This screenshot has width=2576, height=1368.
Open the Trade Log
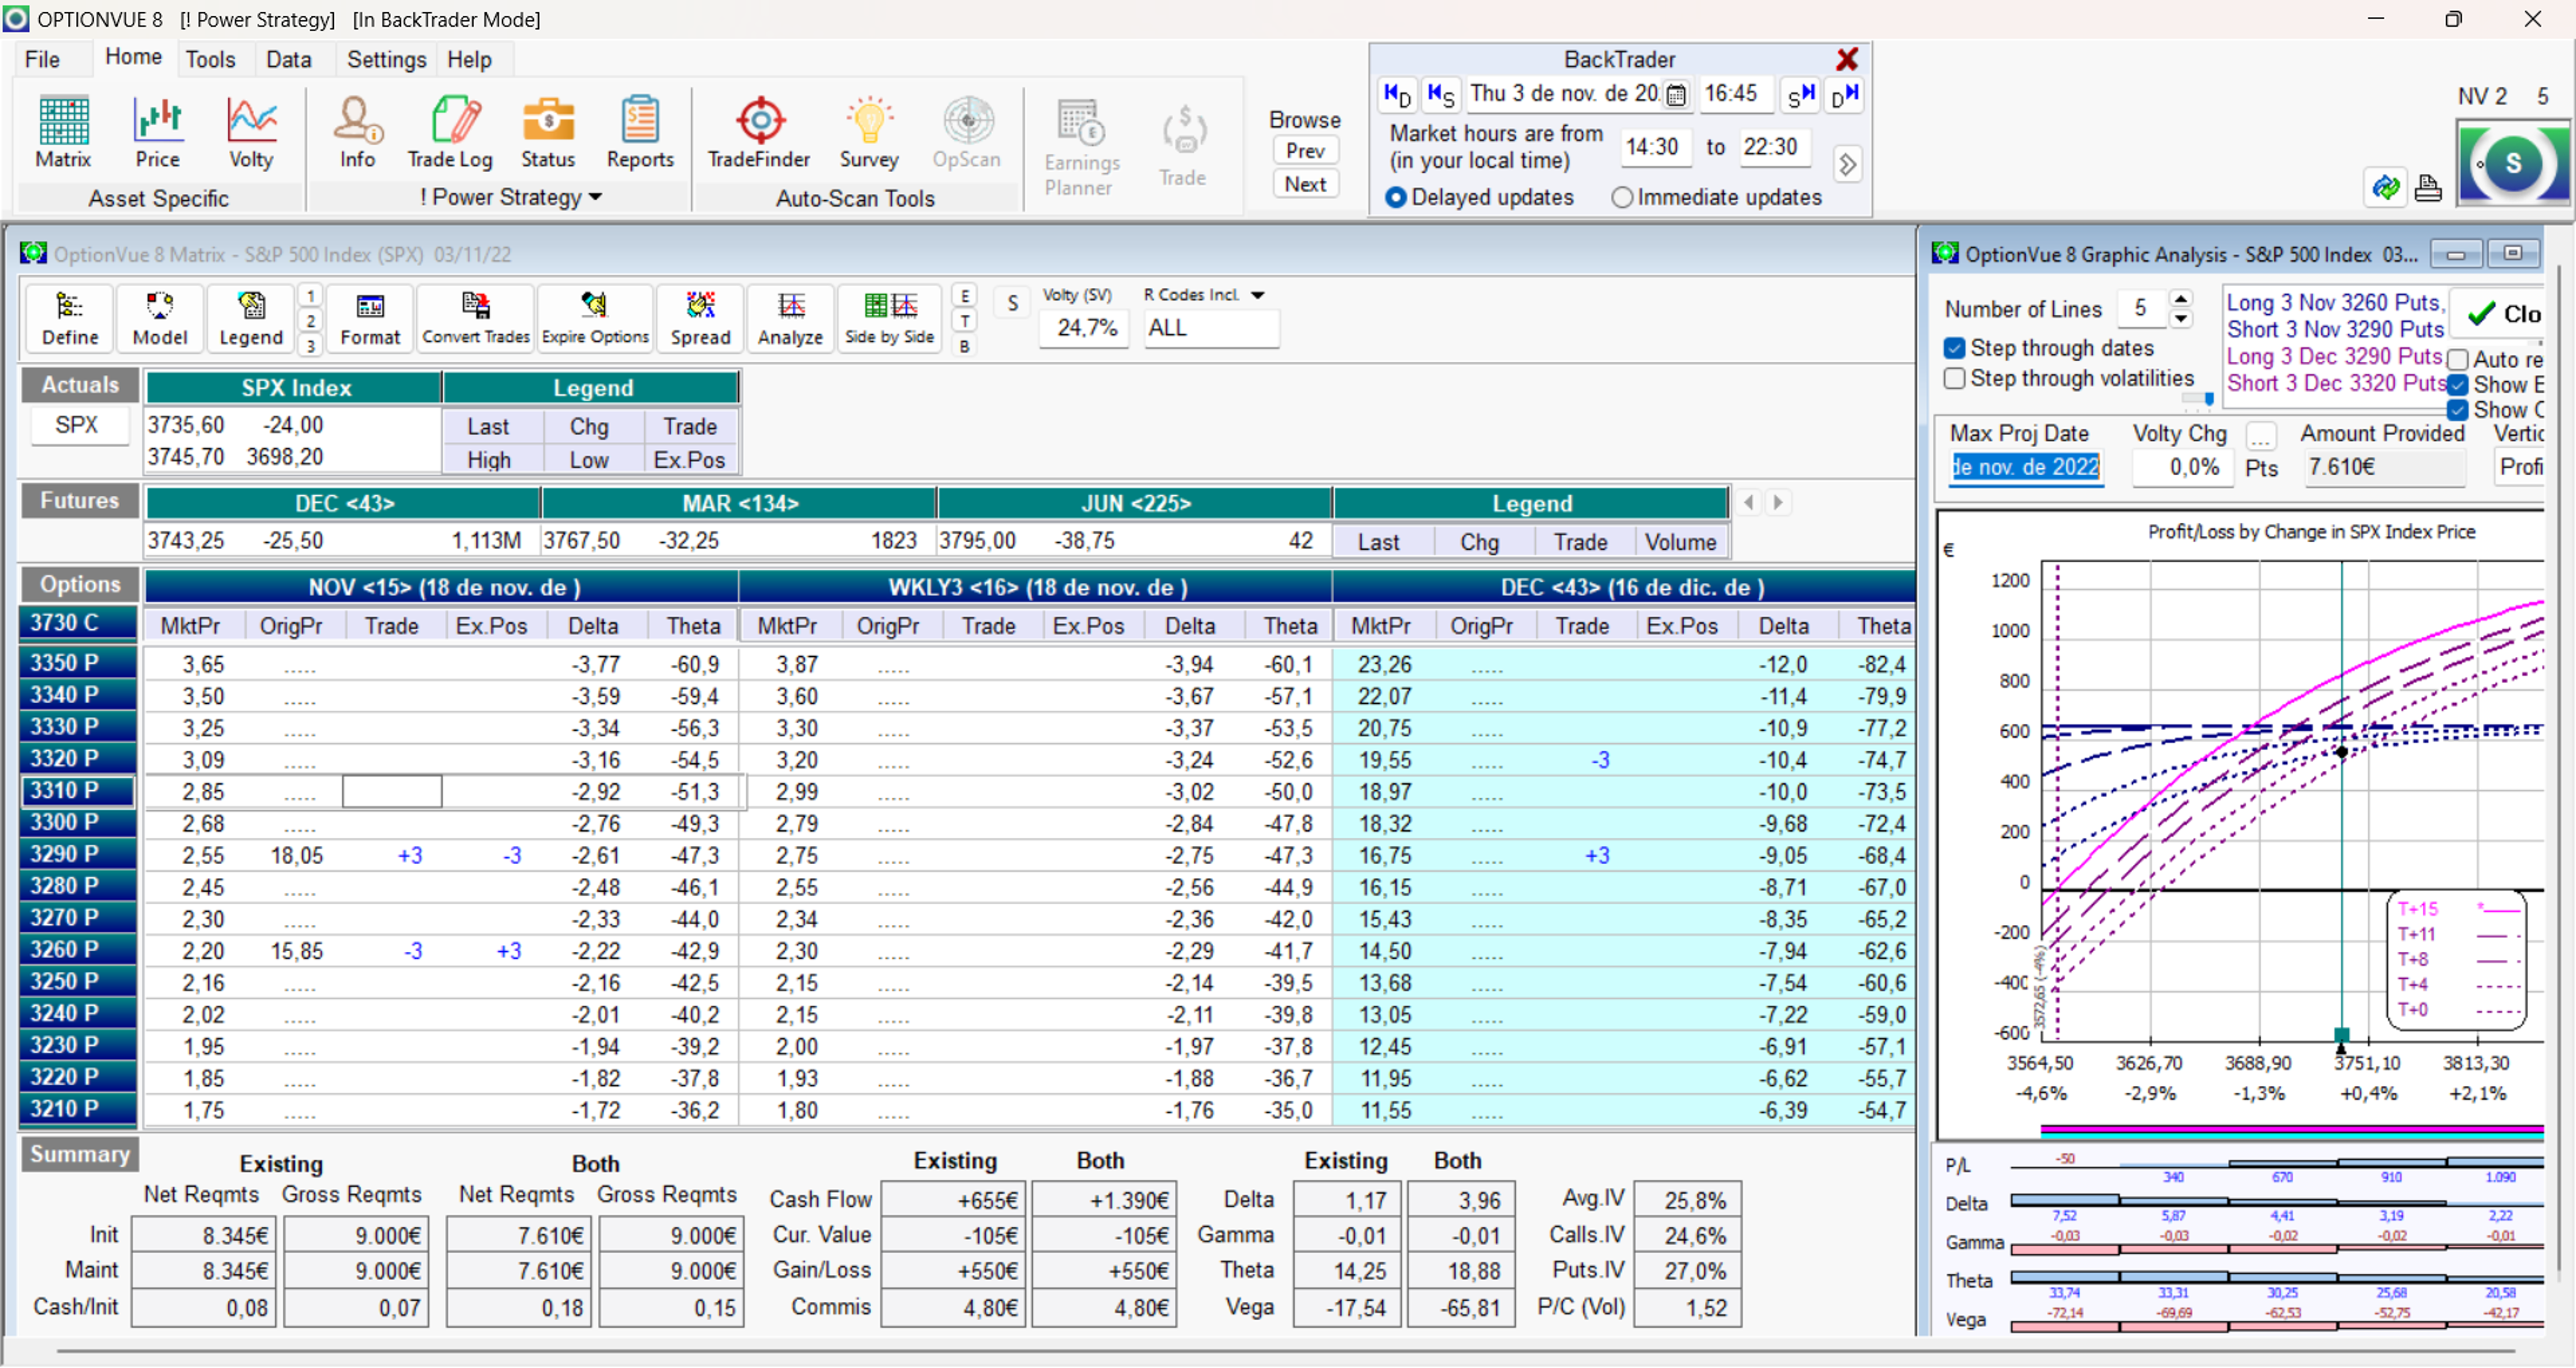point(450,131)
